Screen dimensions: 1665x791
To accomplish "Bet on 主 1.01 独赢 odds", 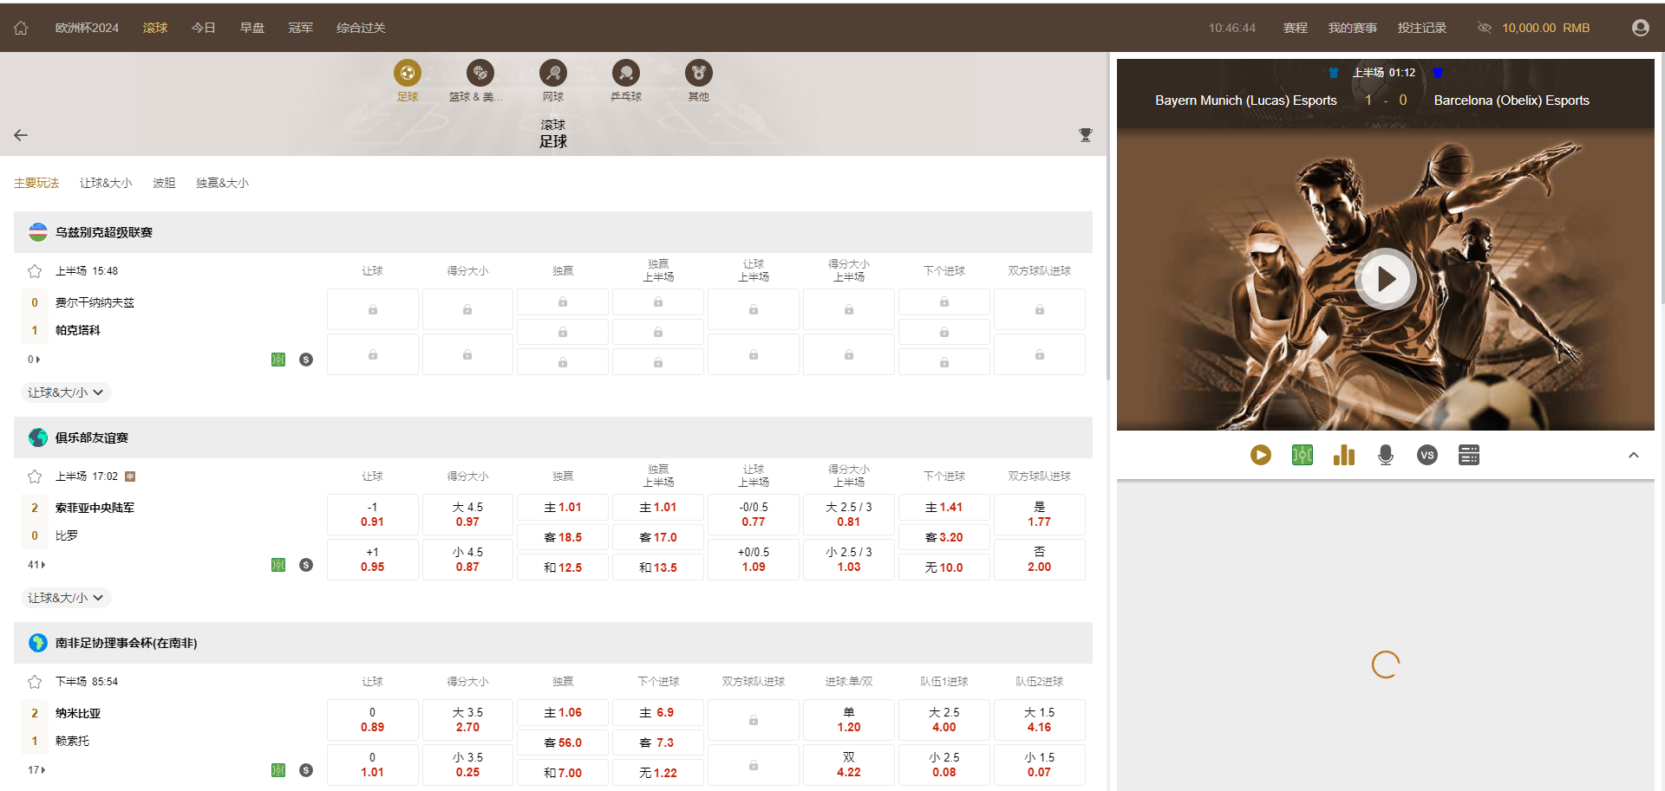I will click(x=563, y=508).
